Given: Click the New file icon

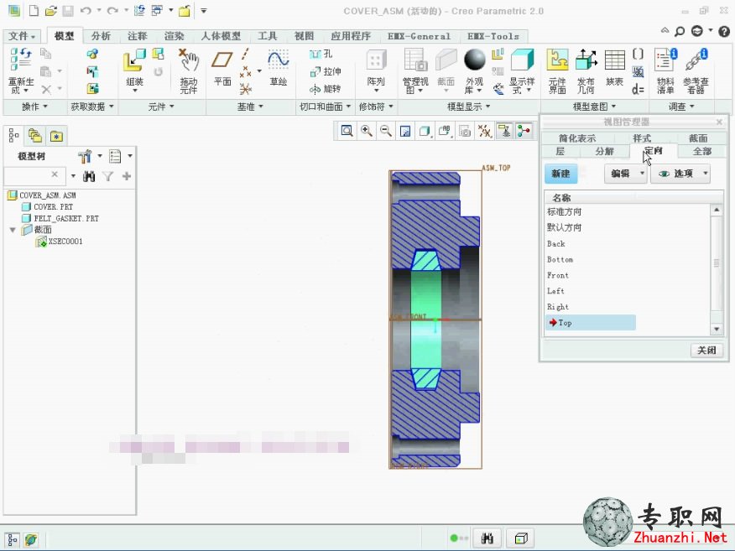Looking at the screenshot, I should coord(34,11).
